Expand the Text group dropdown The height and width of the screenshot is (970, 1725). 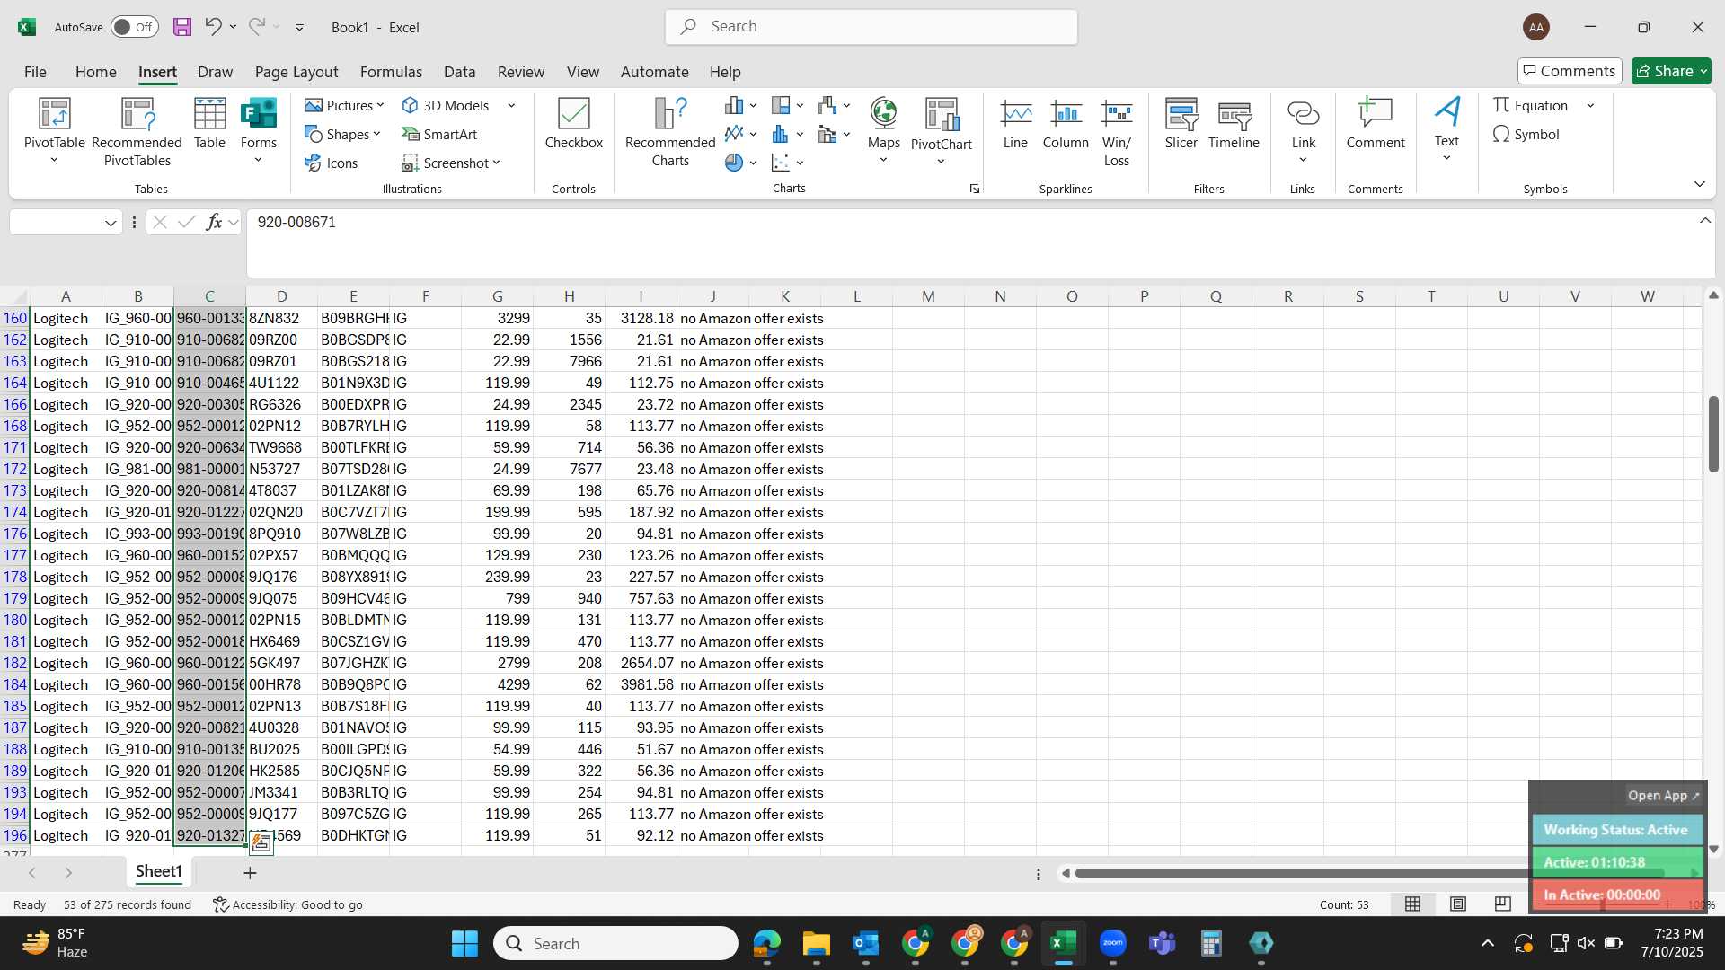coord(1446,159)
